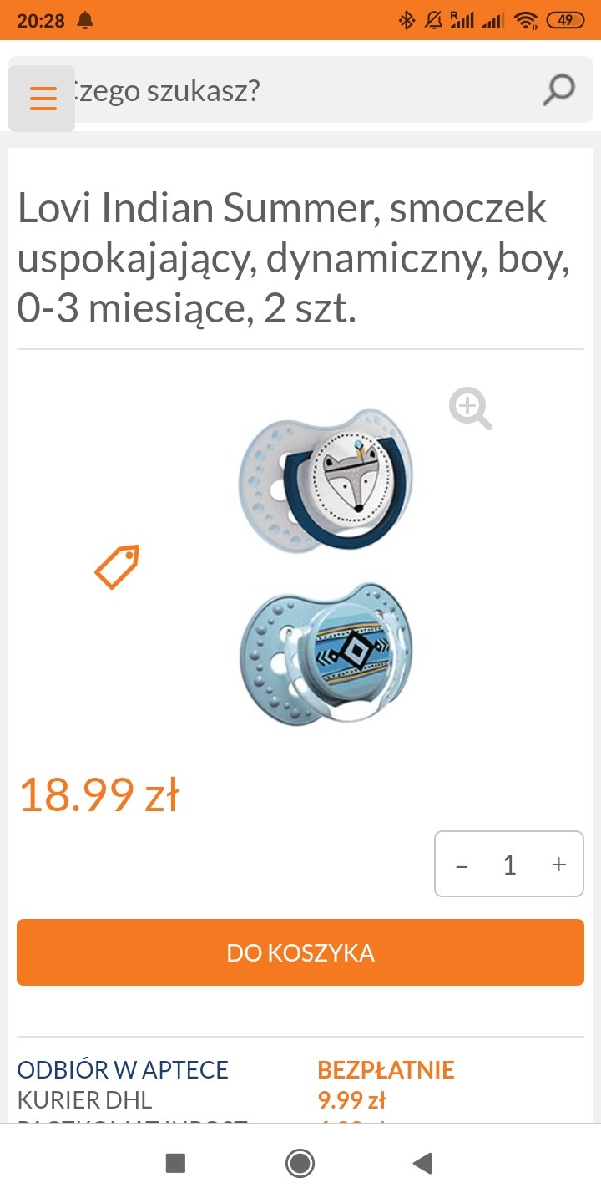Select ODBIÓR W APTECE delivery option
This screenshot has height=1203, width=601.
point(123,1069)
